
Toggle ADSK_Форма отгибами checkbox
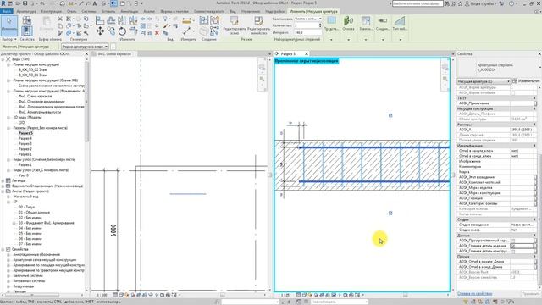click(x=513, y=93)
